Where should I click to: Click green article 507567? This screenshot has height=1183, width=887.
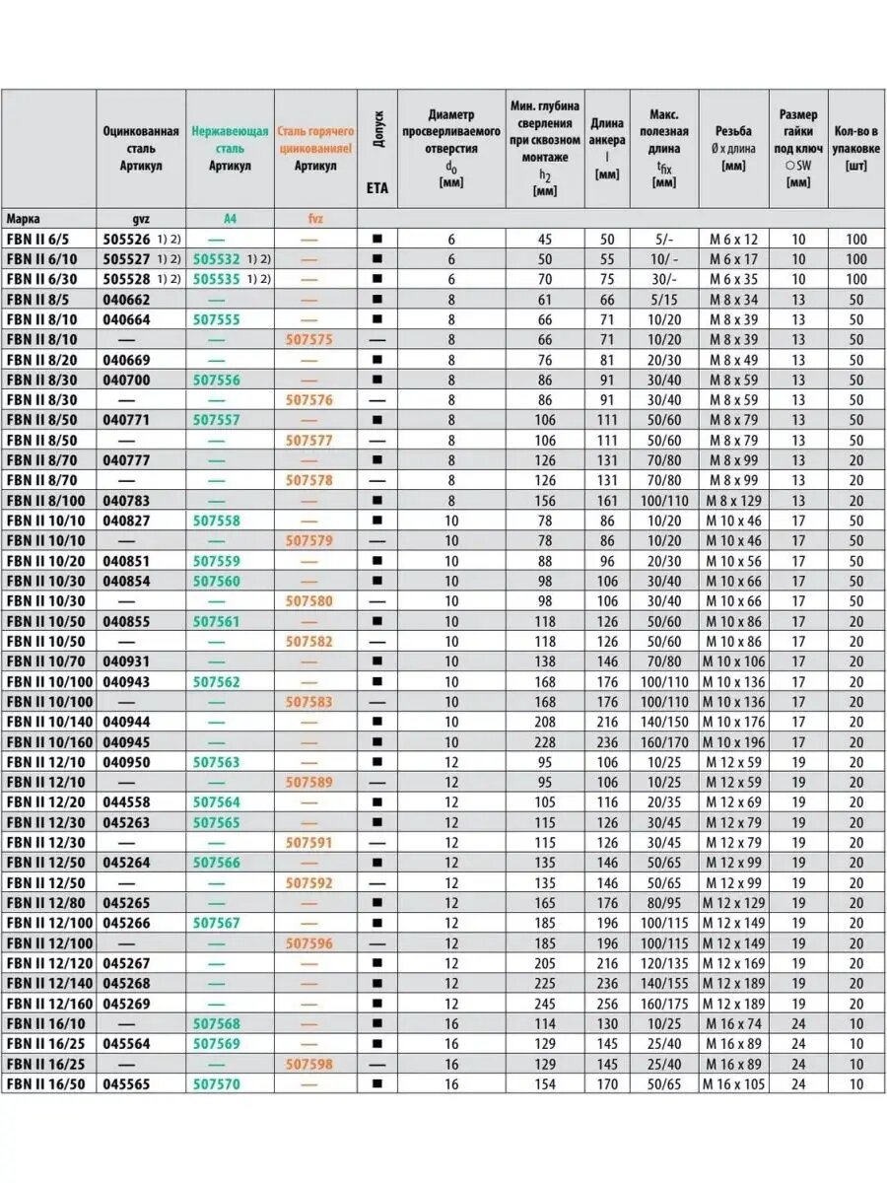click(217, 923)
